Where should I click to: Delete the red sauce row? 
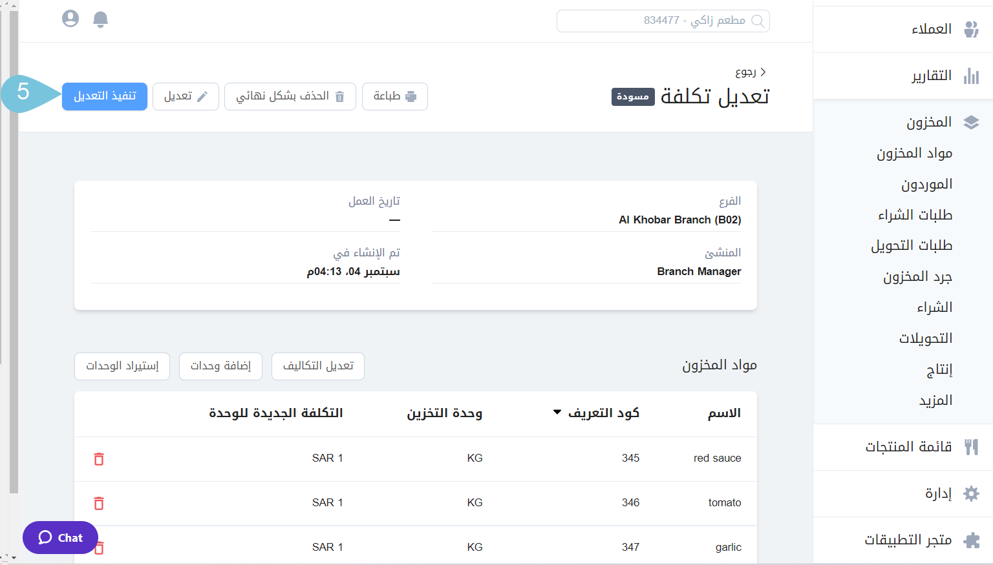point(99,459)
